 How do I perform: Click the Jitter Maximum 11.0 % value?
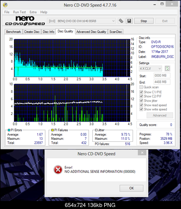coord(126,139)
